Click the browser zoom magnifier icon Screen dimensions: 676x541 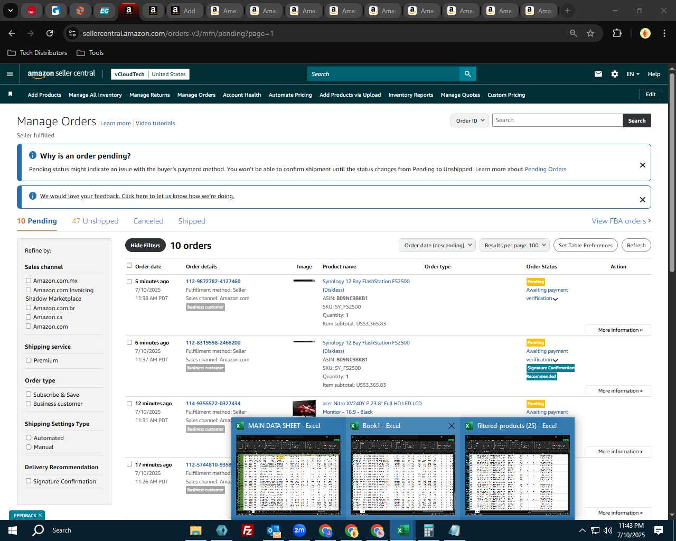[573, 33]
